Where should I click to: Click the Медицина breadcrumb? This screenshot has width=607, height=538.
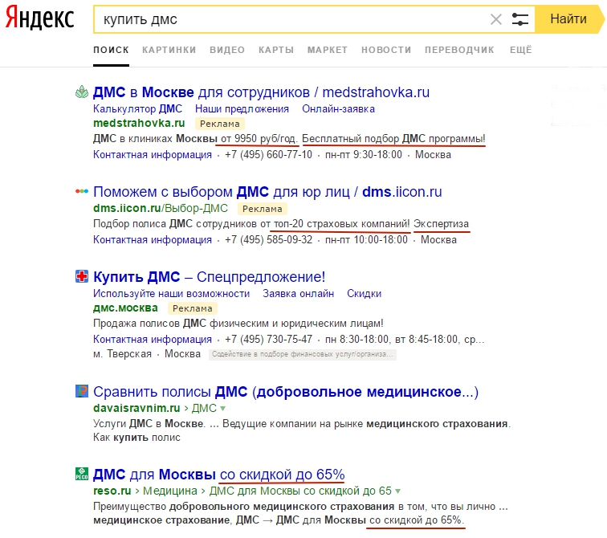coord(170,491)
